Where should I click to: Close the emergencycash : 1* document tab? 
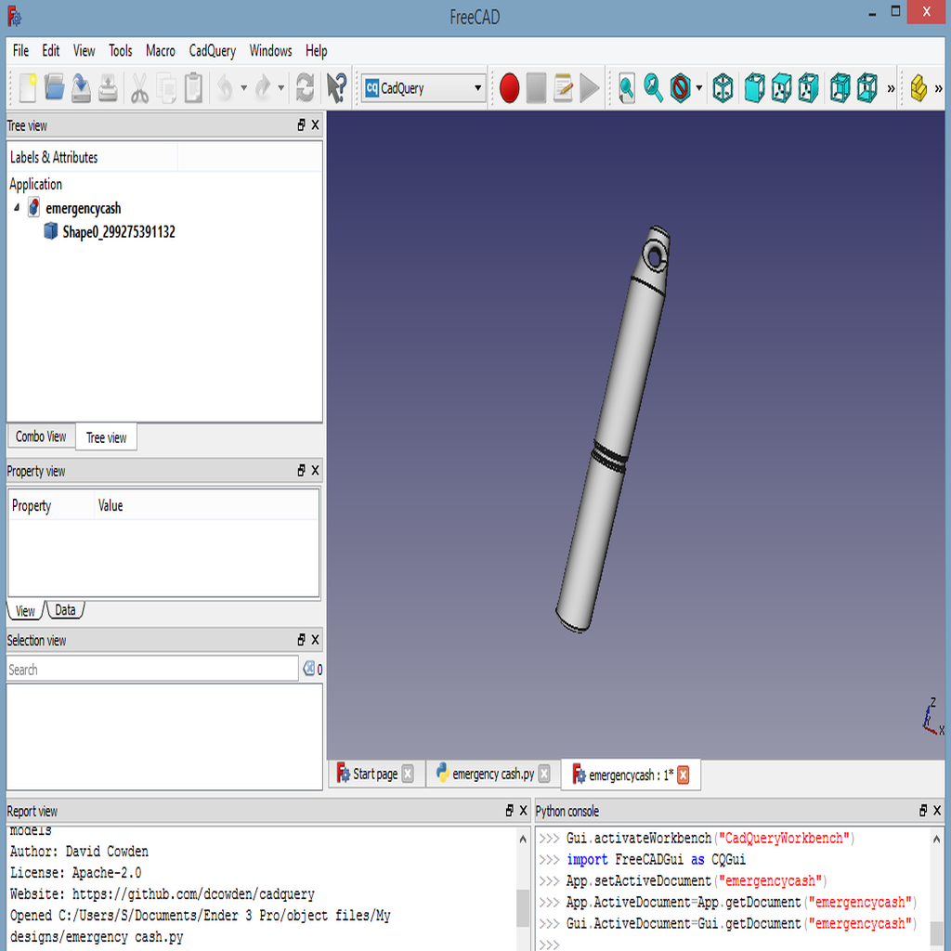click(x=684, y=775)
